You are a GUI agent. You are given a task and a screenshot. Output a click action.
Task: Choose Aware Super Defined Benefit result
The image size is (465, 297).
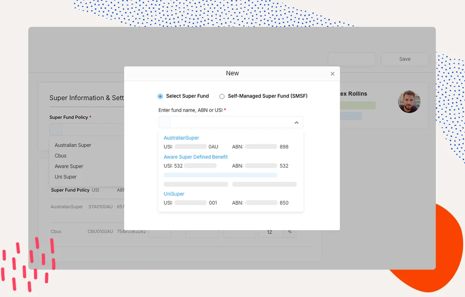(x=195, y=157)
